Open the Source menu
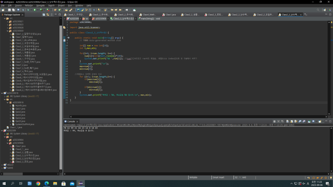This screenshot has height=187, width=333. (x=18, y=6)
